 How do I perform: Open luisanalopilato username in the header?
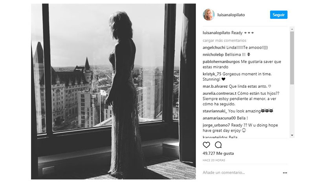[231, 15]
